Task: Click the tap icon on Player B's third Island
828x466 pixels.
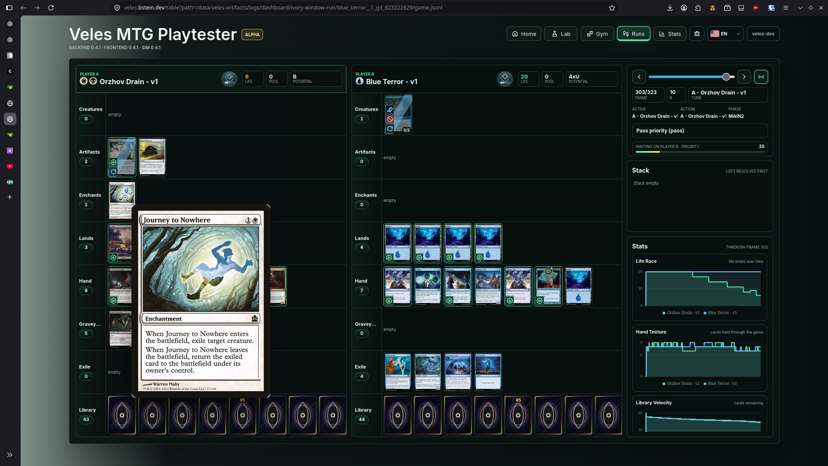Action: click(449, 258)
